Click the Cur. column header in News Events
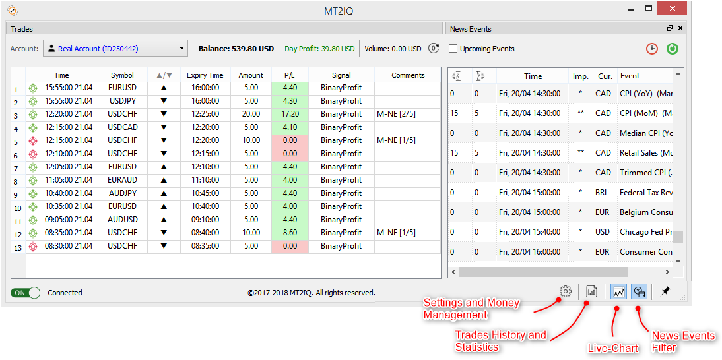Image resolution: width=722 pixels, height=360 pixels. 605,76
